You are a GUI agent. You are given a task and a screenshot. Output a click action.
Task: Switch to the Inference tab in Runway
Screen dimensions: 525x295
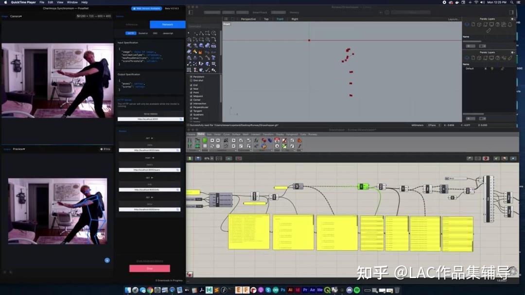(x=131, y=24)
